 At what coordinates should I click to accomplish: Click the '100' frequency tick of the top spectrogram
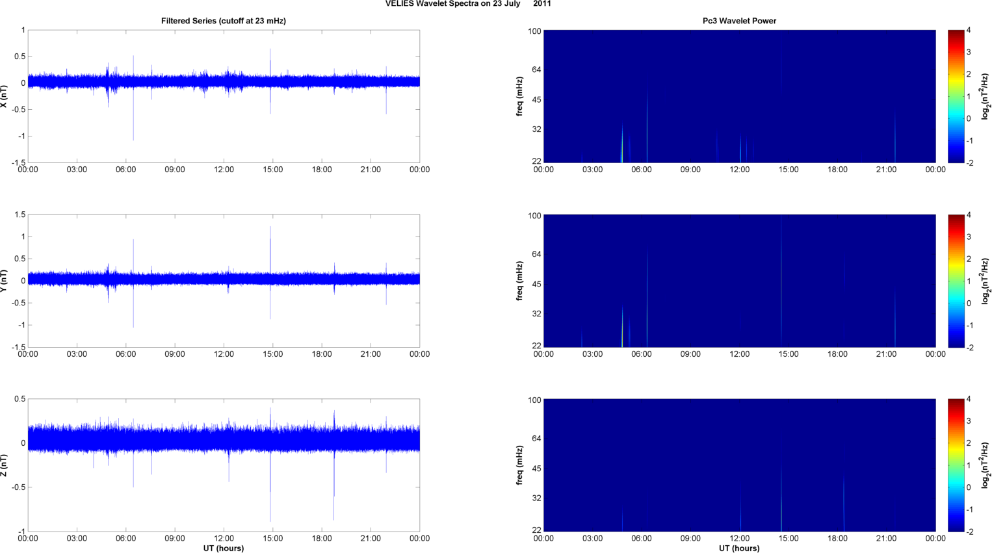coord(534,31)
